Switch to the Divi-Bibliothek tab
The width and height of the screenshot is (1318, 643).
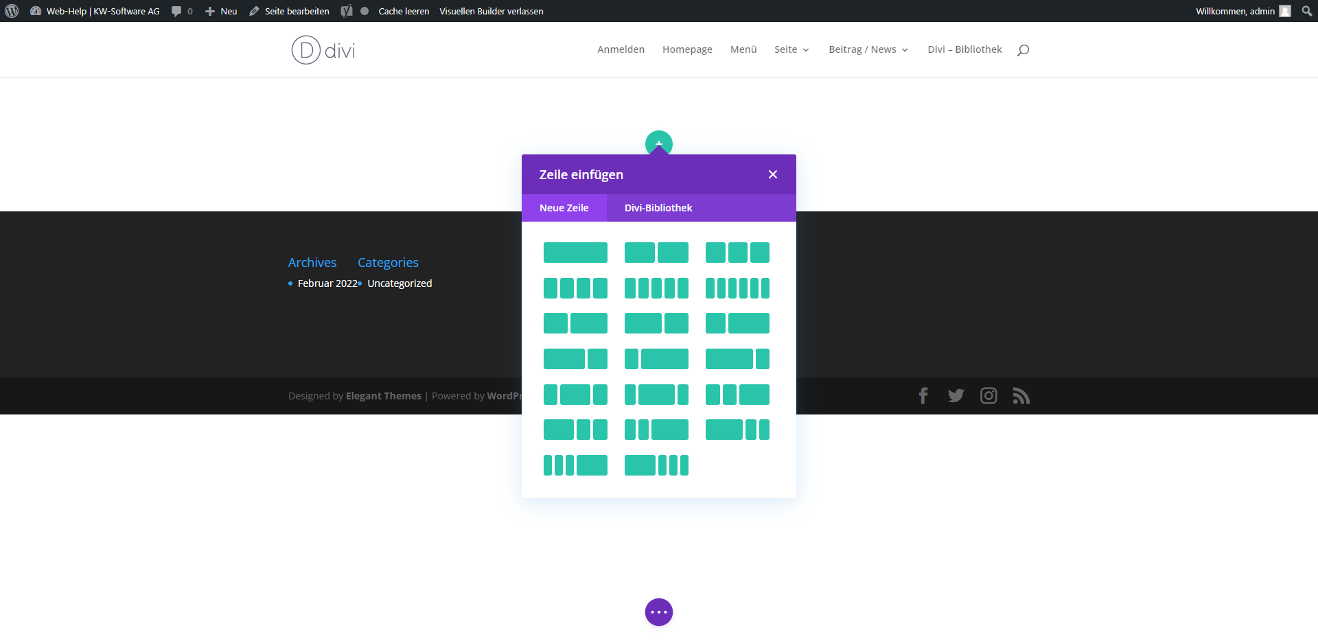(x=658, y=208)
